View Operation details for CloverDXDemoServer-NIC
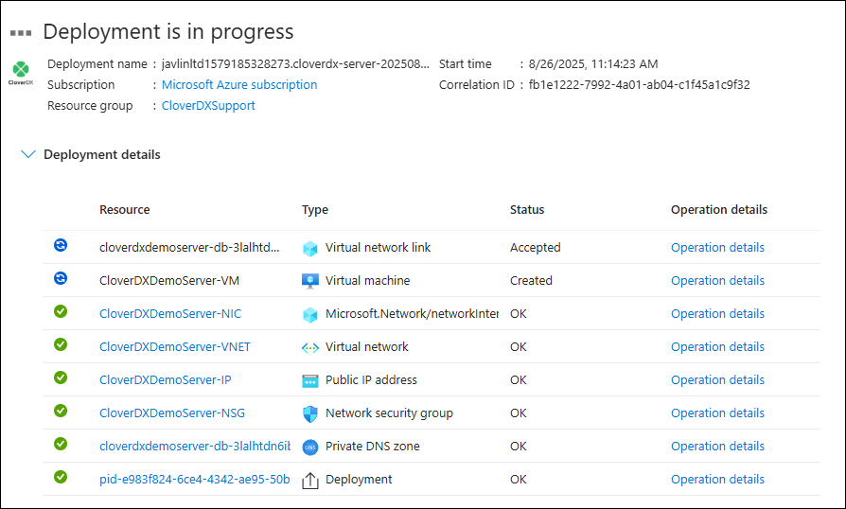This screenshot has width=846, height=509. 717,314
